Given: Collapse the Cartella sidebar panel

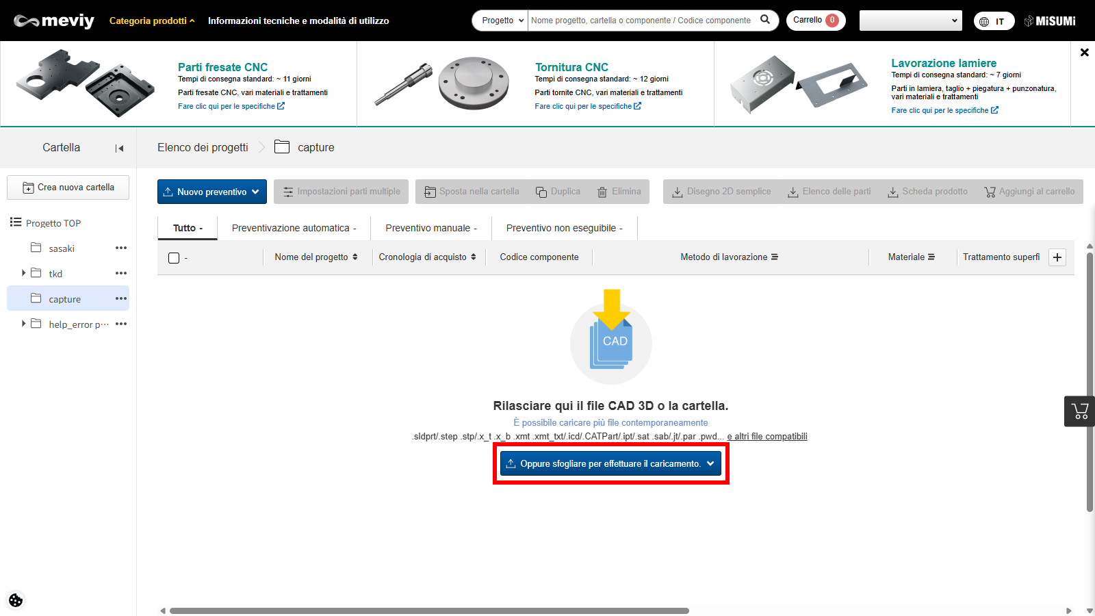Looking at the screenshot, I should [119, 148].
